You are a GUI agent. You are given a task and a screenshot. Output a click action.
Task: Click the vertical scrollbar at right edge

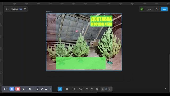pos(169,73)
